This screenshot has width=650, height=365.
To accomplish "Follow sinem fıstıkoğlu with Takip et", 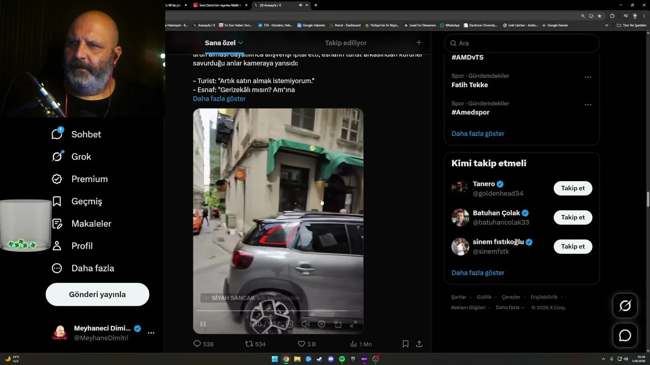I will (573, 246).
